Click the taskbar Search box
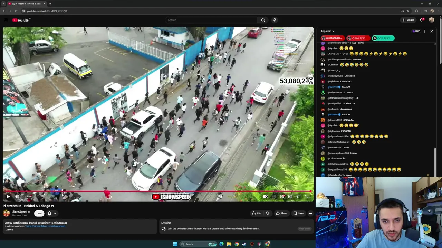This screenshot has width=442, height=248. [x=198, y=244]
